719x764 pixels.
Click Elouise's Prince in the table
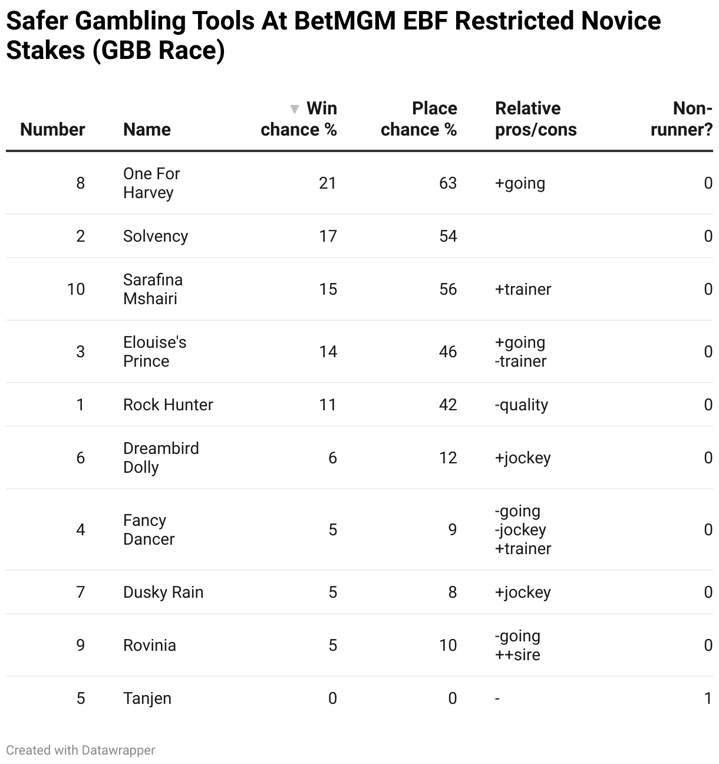[154, 351]
